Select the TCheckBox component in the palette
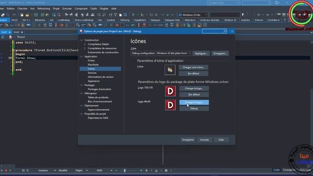The height and width of the screenshot is (176, 313). point(34,25)
